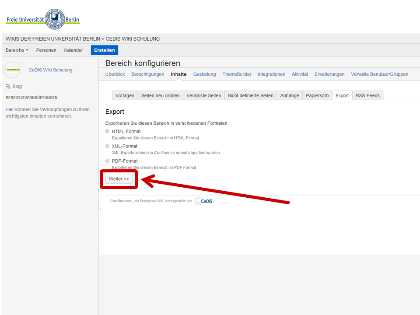The width and height of the screenshot is (420, 315).
Task: Open the Kalender menu item
Action: (73, 50)
